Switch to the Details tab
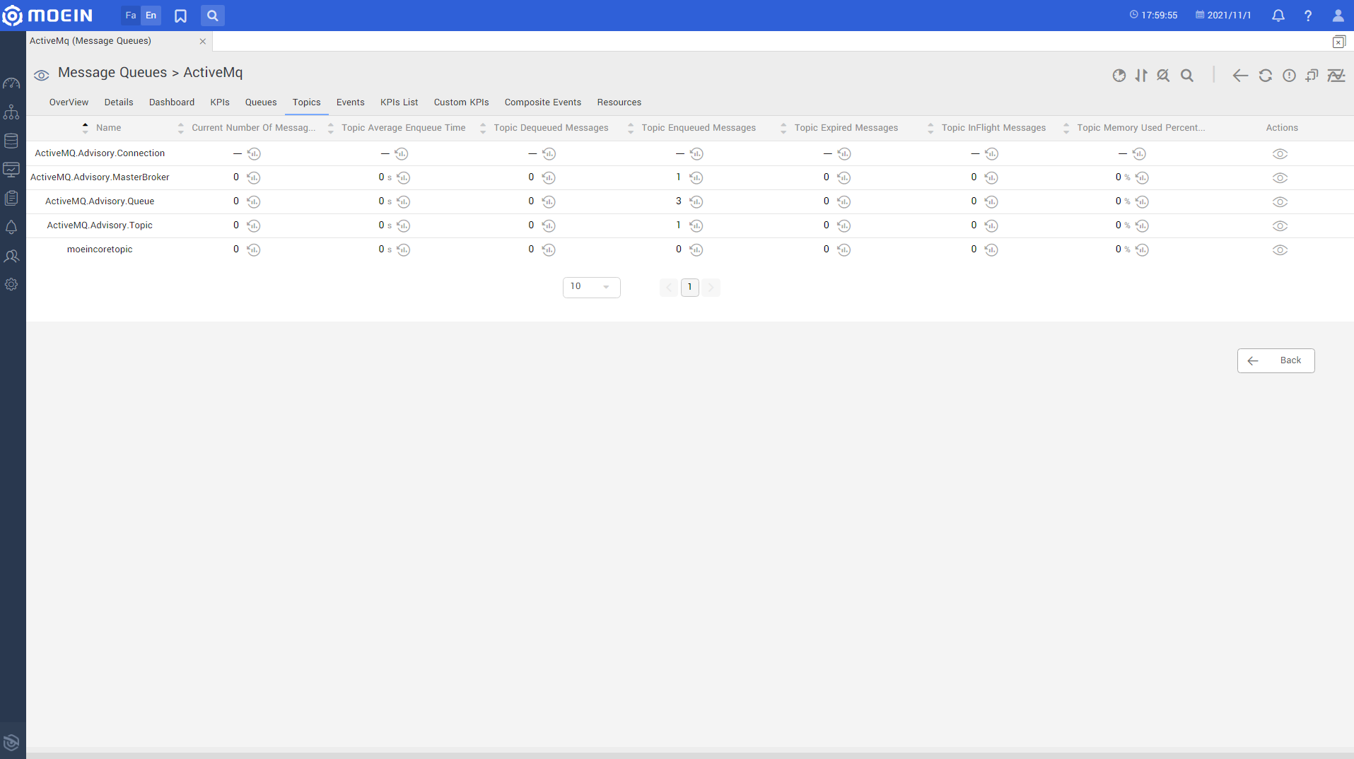Image resolution: width=1354 pixels, height=759 pixels. click(x=119, y=102)
